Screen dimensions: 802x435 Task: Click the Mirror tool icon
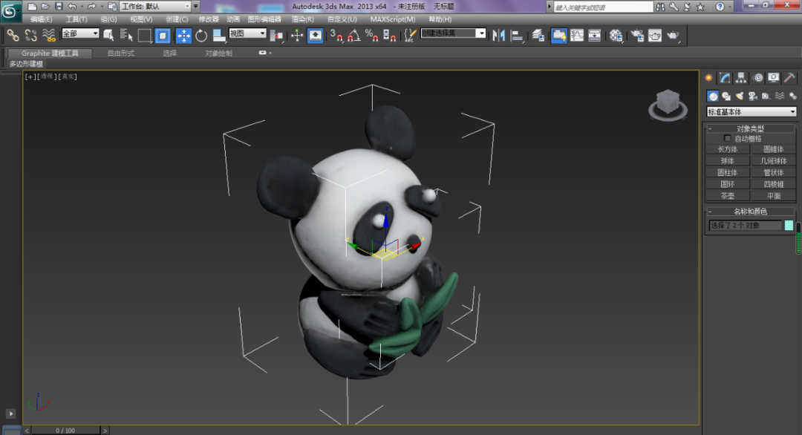point(499,36)
